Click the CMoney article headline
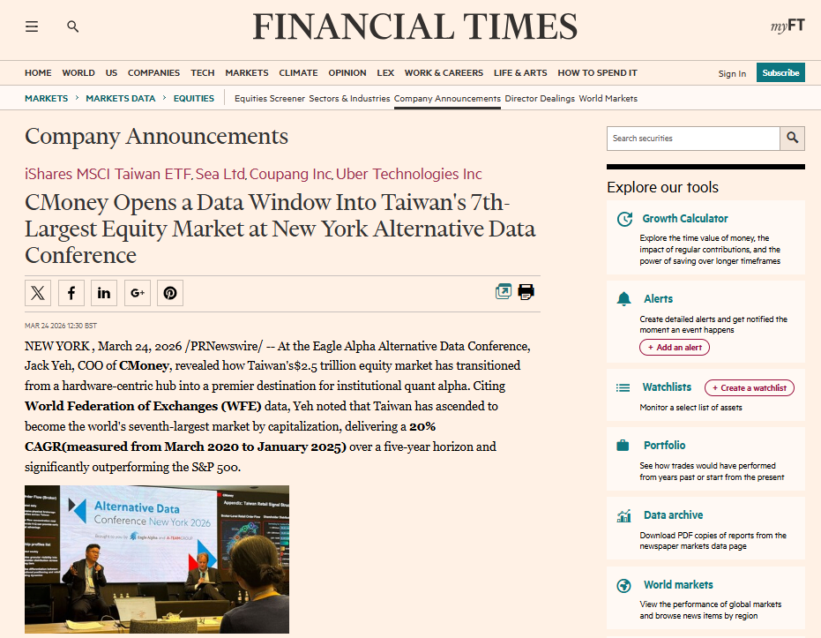Viewport: 821px width, 638px height. [x=280, y=229]
